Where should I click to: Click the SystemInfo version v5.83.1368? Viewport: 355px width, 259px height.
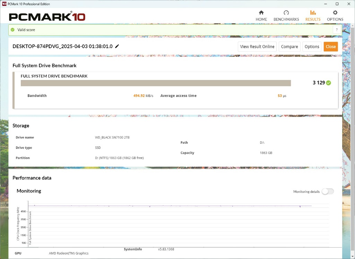pos(166,249)
